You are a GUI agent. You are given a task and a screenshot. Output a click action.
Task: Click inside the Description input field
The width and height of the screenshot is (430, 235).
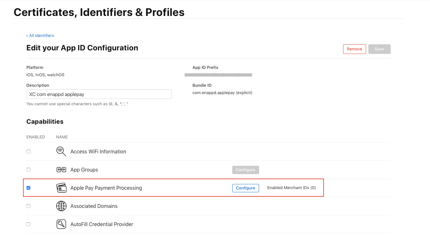coord(99,94)
